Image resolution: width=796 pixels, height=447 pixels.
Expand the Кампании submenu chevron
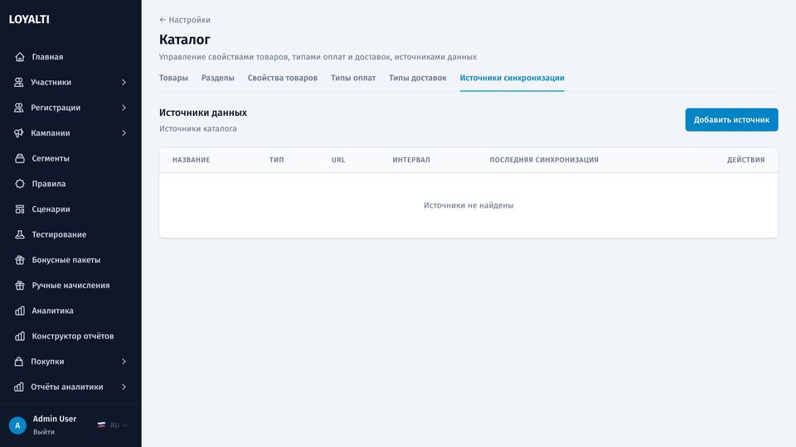(x=124, y=132)
